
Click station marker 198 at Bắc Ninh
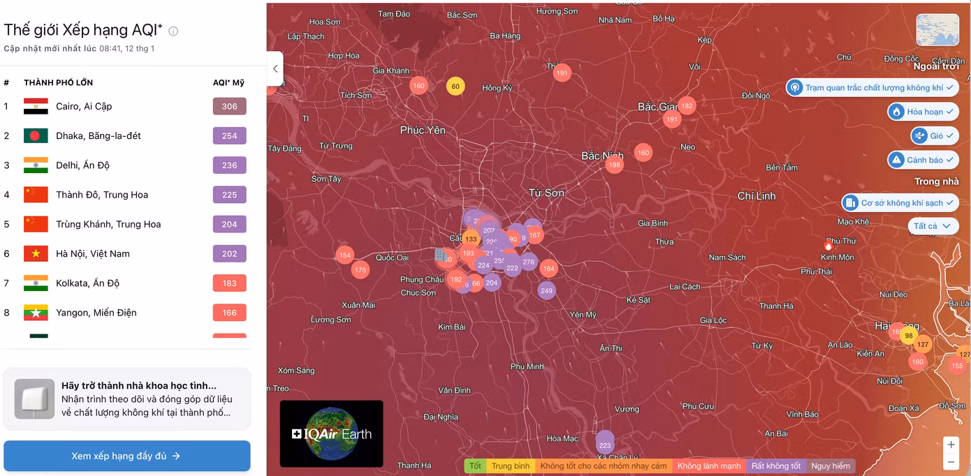click(614, 165)
